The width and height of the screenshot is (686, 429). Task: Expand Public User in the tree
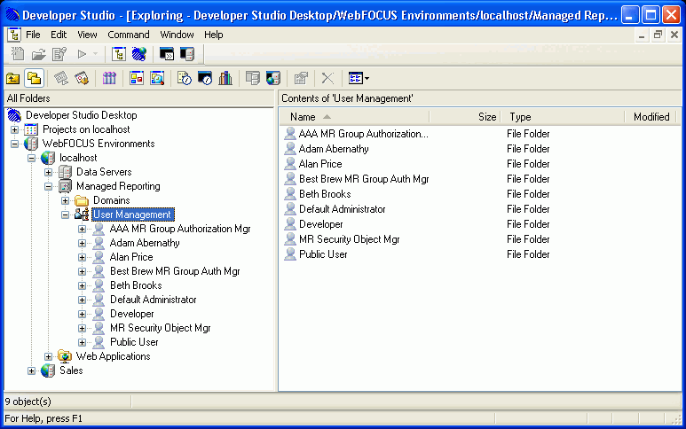[x=82, y=342]
